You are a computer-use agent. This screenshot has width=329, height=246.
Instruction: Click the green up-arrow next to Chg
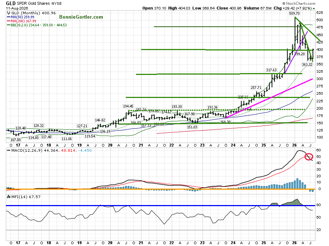tap(314, 8)
